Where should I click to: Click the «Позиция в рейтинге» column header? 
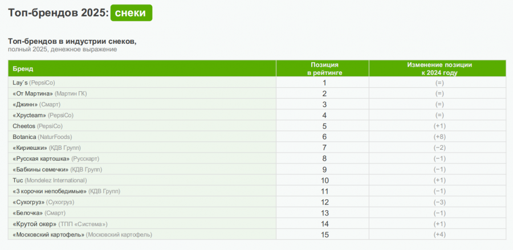tap(324, 69)
